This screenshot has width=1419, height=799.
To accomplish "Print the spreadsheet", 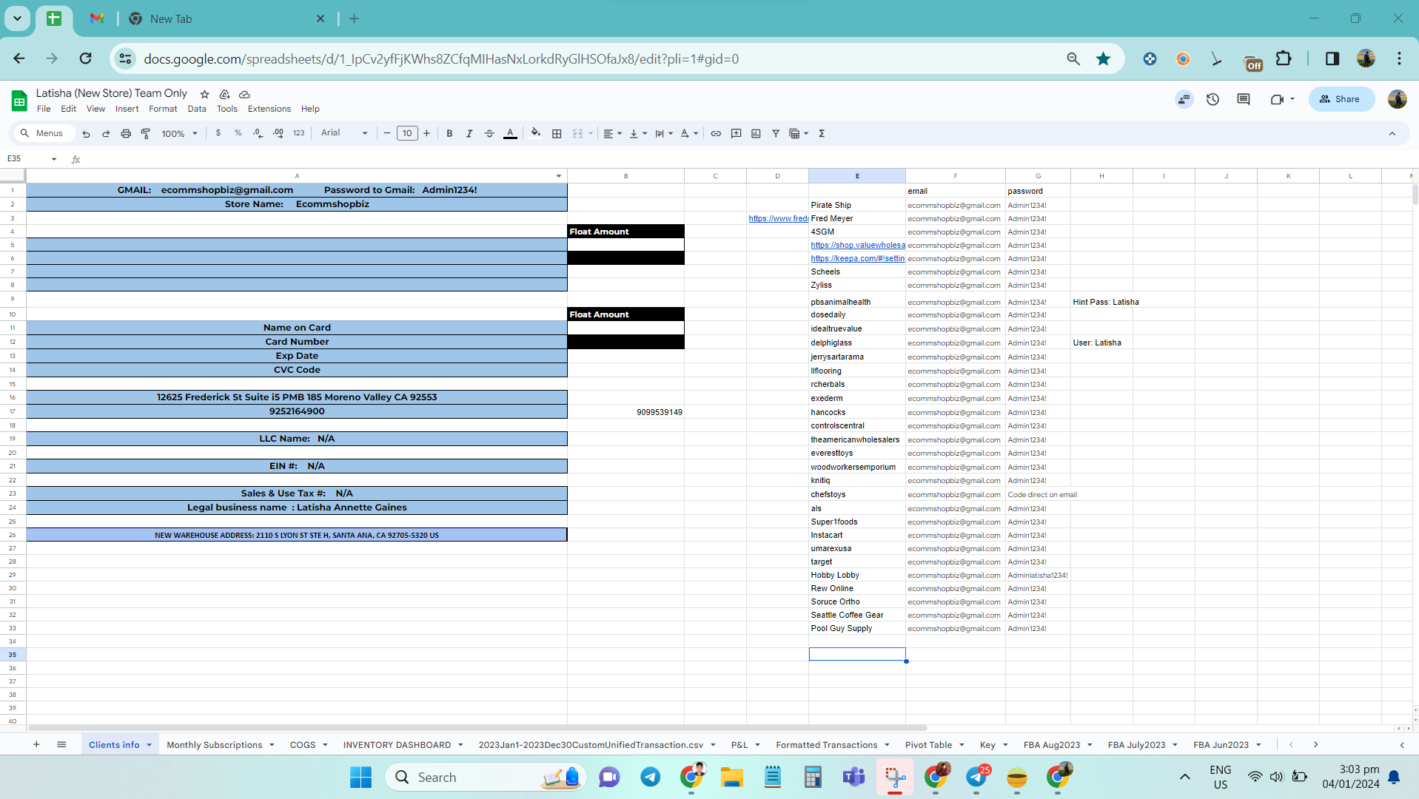I will click(x=126, y=134).
